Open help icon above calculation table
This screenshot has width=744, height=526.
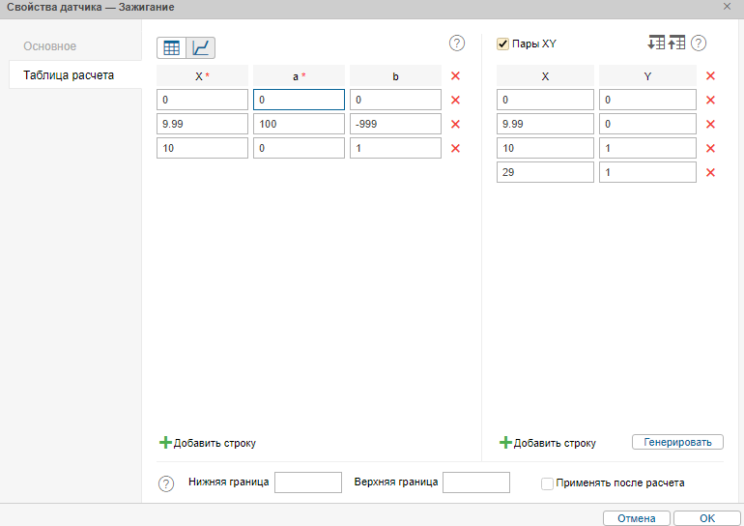tap(457, 44)
